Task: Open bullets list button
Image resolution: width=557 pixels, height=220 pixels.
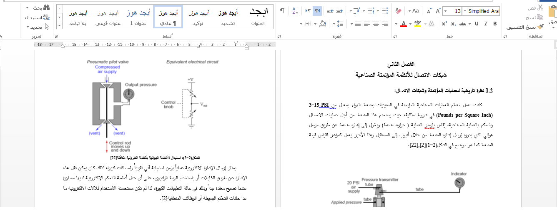Action: (x=385, y=11)
